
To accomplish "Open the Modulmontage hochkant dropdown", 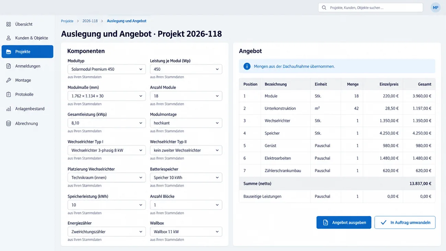I will 186,123.
